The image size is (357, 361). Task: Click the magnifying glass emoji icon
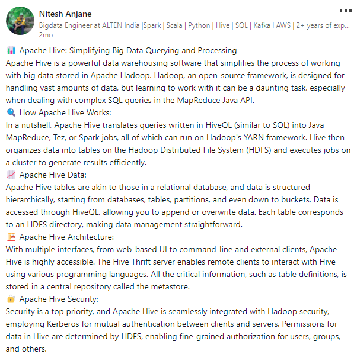click(11, 112)
